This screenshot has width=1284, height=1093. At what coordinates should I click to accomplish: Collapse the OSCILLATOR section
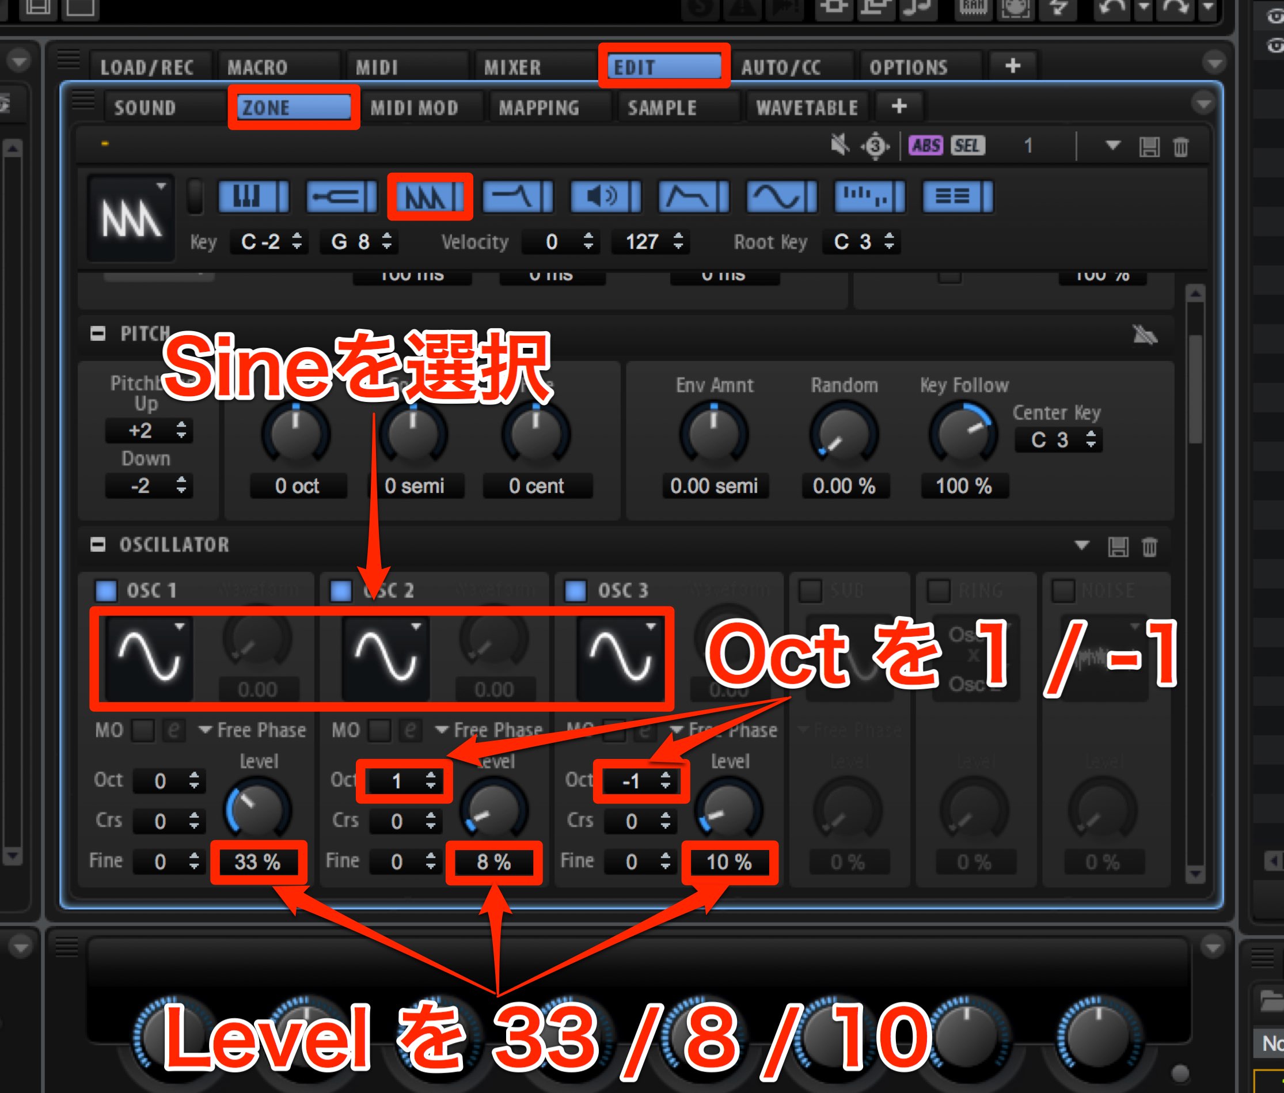(x=97, y=545)
